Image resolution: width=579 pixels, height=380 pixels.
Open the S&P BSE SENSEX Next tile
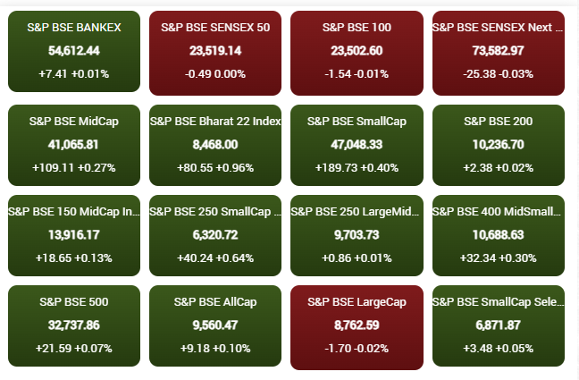point(498,52)
